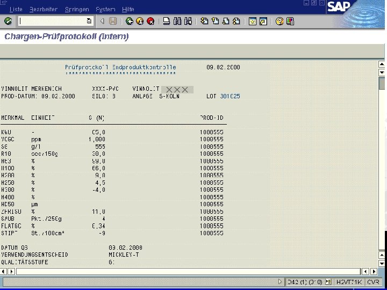The image size is (387, 290).
Task: Select the SAUB row label
Action: click(8, 219)
